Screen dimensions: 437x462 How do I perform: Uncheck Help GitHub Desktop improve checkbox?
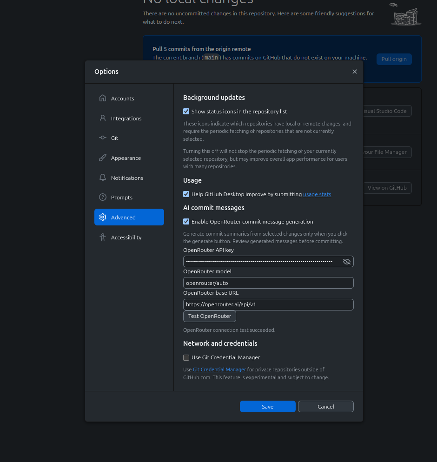coord(186,194)
